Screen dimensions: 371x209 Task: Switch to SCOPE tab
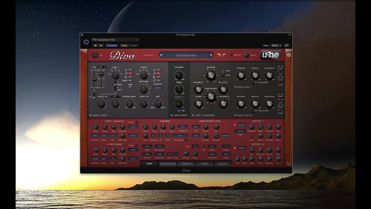tap(204, 164)
